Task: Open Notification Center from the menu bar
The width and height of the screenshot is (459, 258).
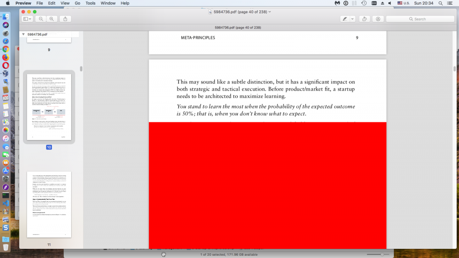Action: pos(450,3)
